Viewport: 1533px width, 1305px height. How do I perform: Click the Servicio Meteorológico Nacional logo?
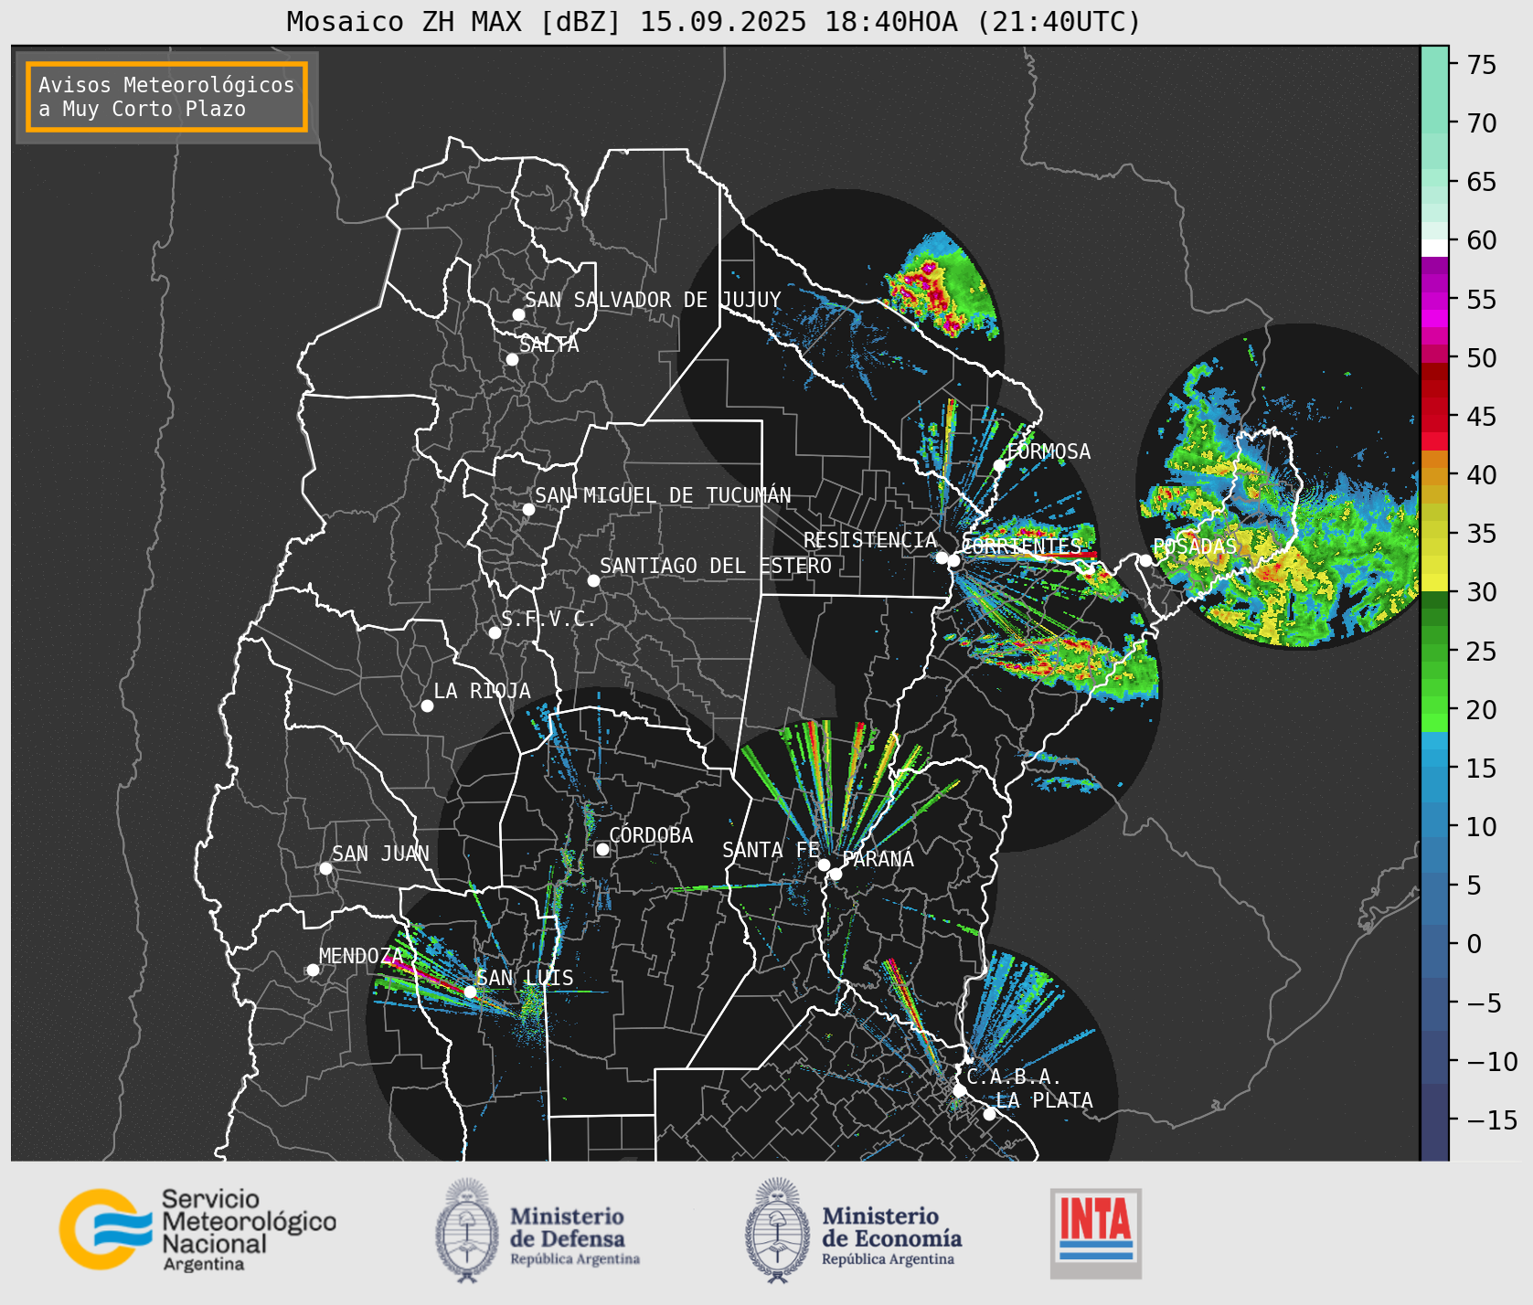198,1229
